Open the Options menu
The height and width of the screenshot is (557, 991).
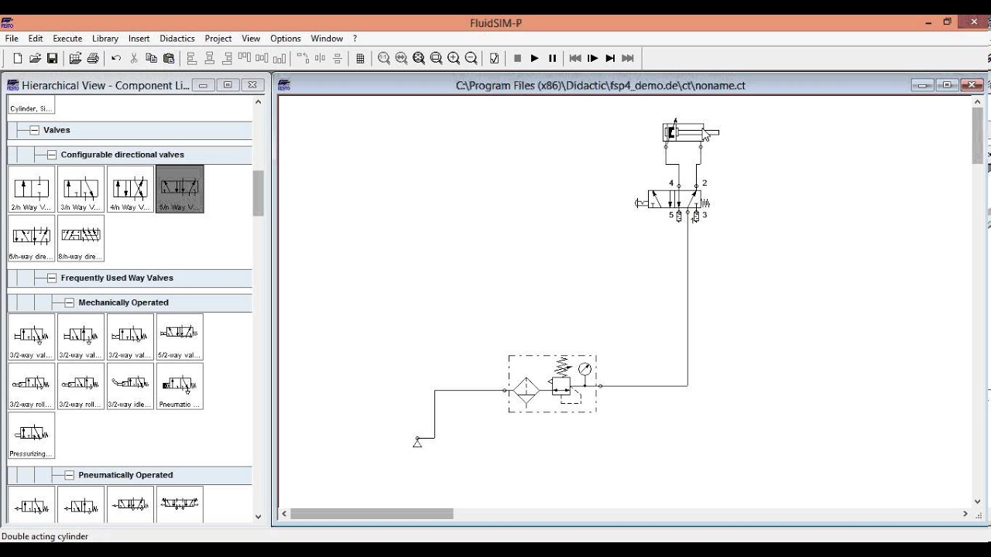point(286,39)
